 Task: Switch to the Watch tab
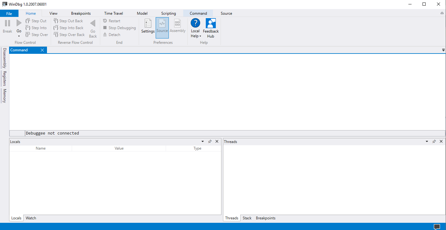(31, 218)
